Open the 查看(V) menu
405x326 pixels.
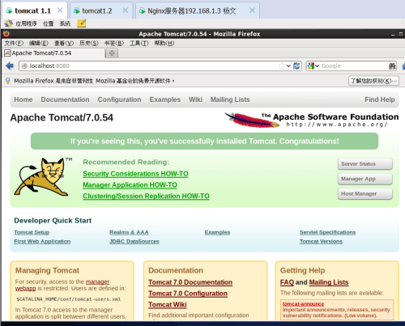(64, 43)
